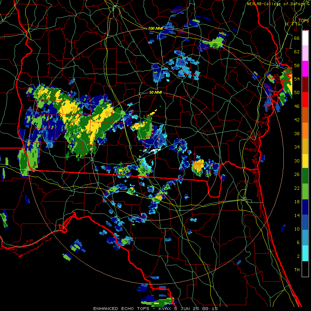Click the '30' legend value

pyautogui.click(x=297, y=161)
